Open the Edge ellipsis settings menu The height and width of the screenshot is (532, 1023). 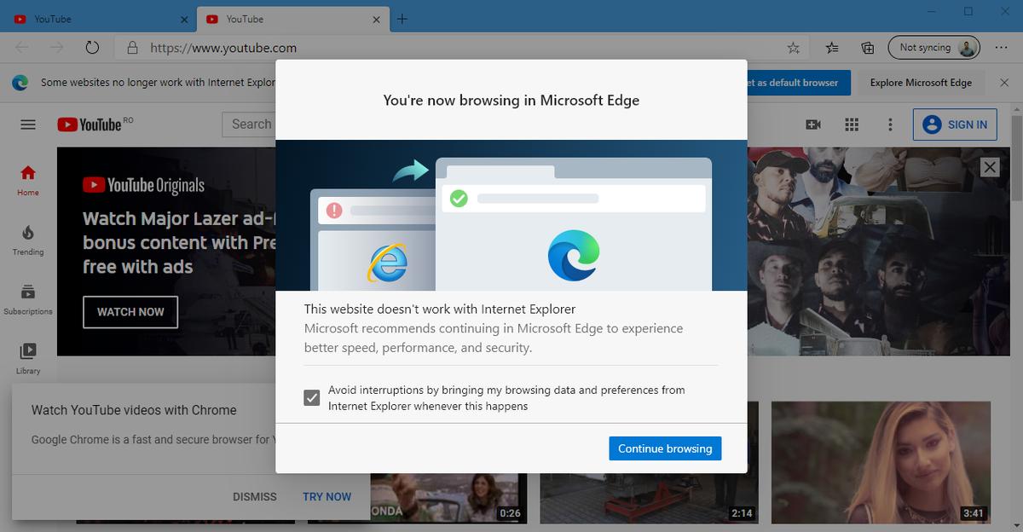[1003, 48]
